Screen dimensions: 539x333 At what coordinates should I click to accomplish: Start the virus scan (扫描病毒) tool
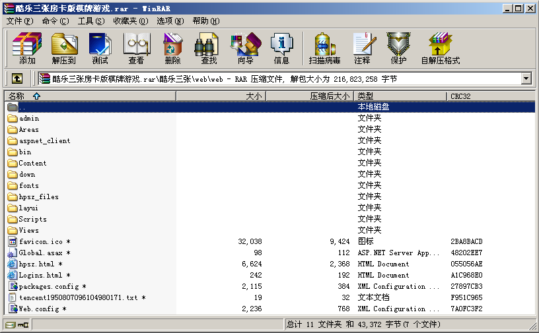(324, 48)
